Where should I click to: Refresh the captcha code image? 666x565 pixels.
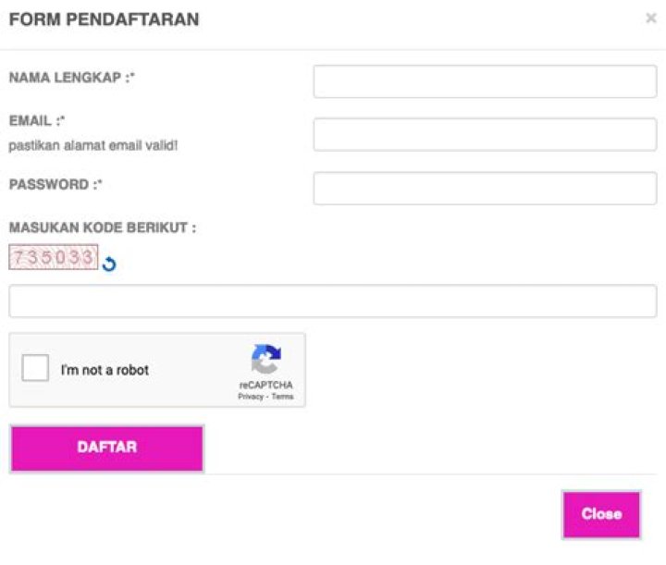click(109, 265)
